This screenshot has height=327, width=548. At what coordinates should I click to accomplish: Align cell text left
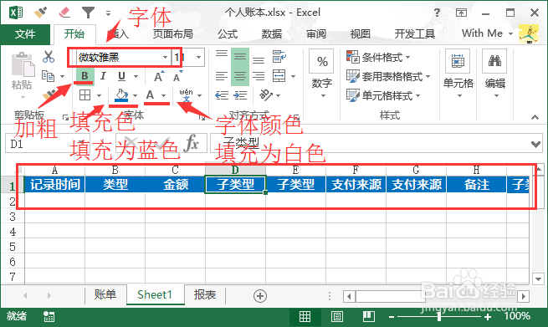[x=221, y=76]
